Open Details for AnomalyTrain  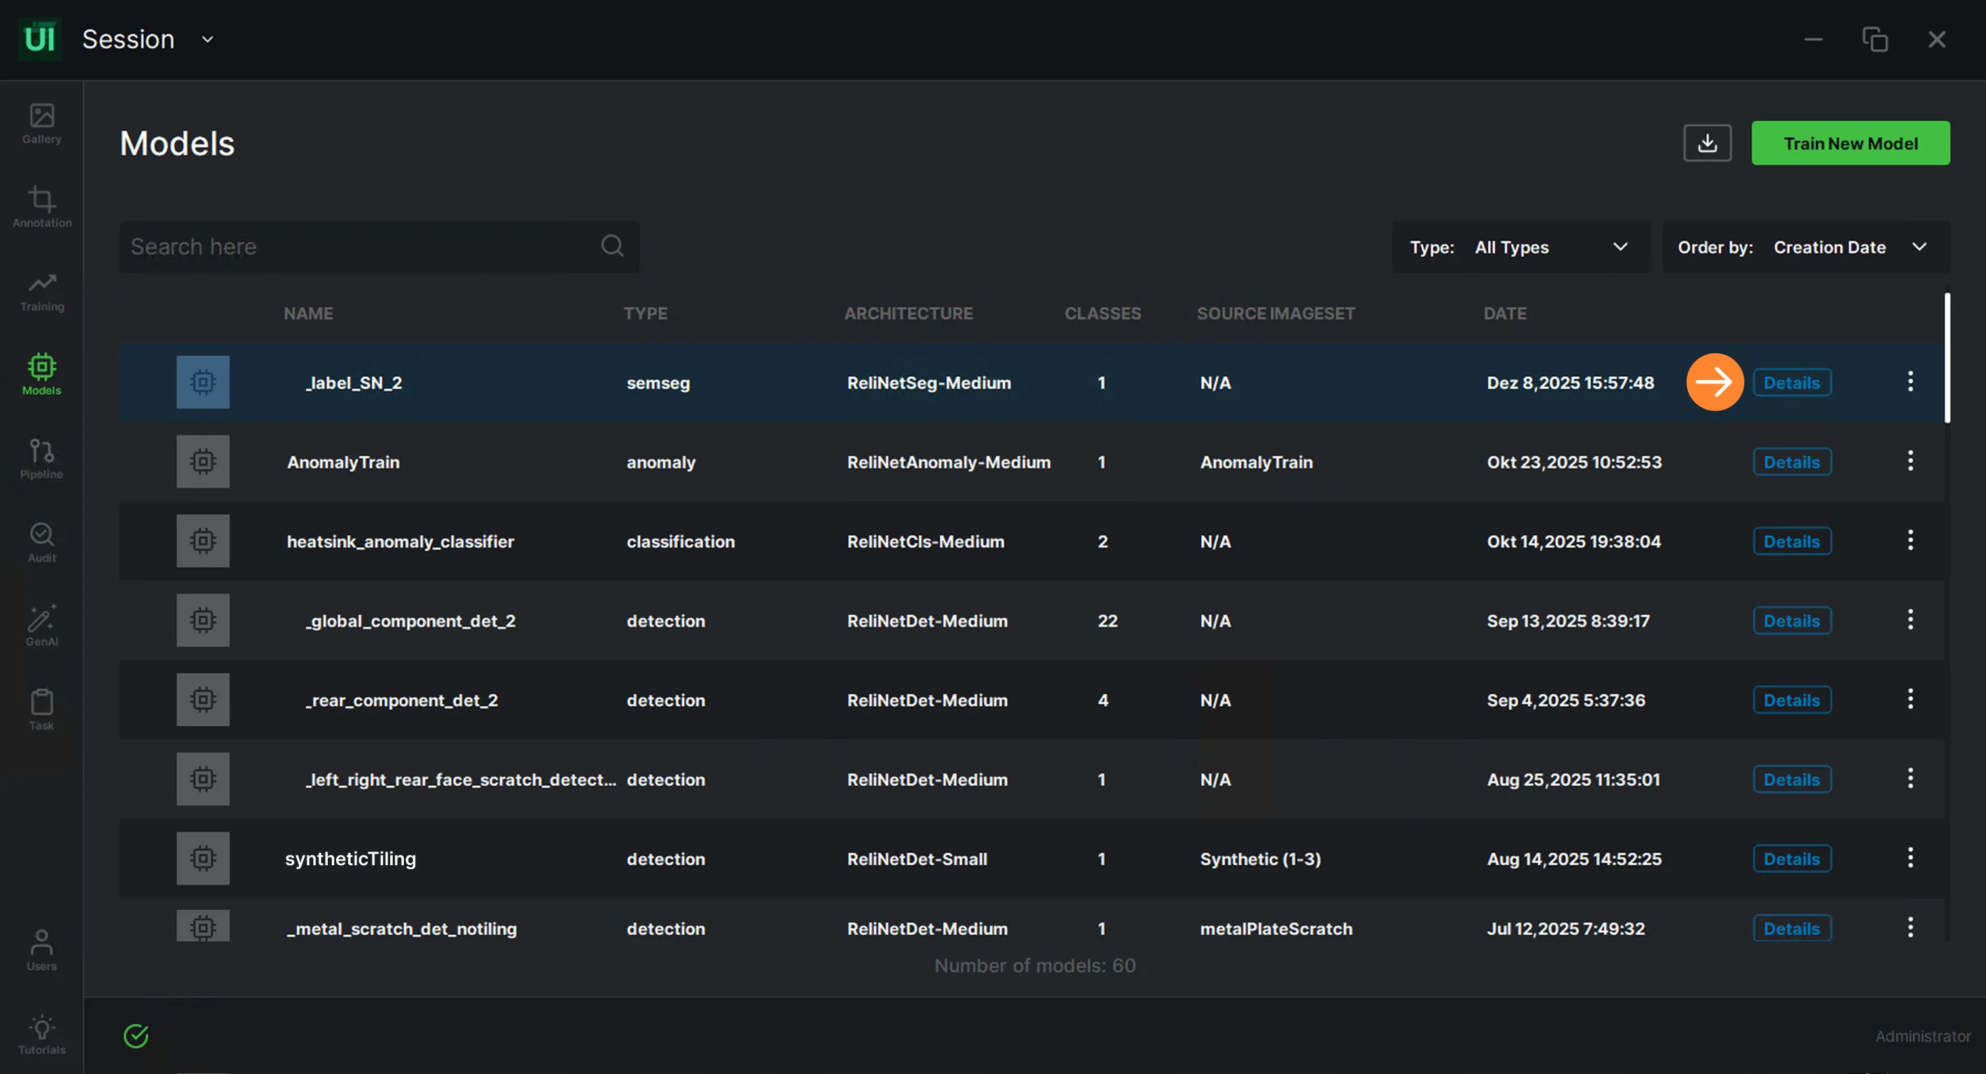(1792, 462)
